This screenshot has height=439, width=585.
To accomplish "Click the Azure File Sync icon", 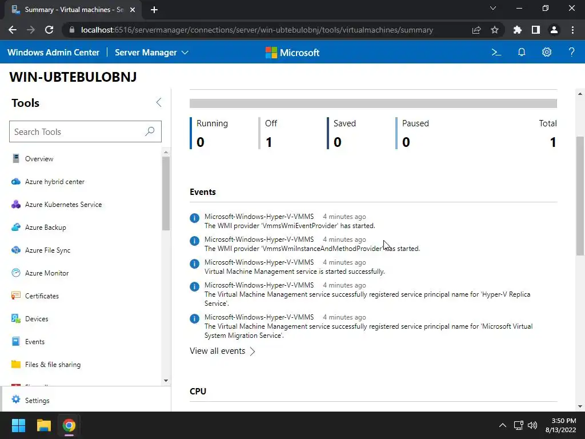I will (x=15, y=250).
